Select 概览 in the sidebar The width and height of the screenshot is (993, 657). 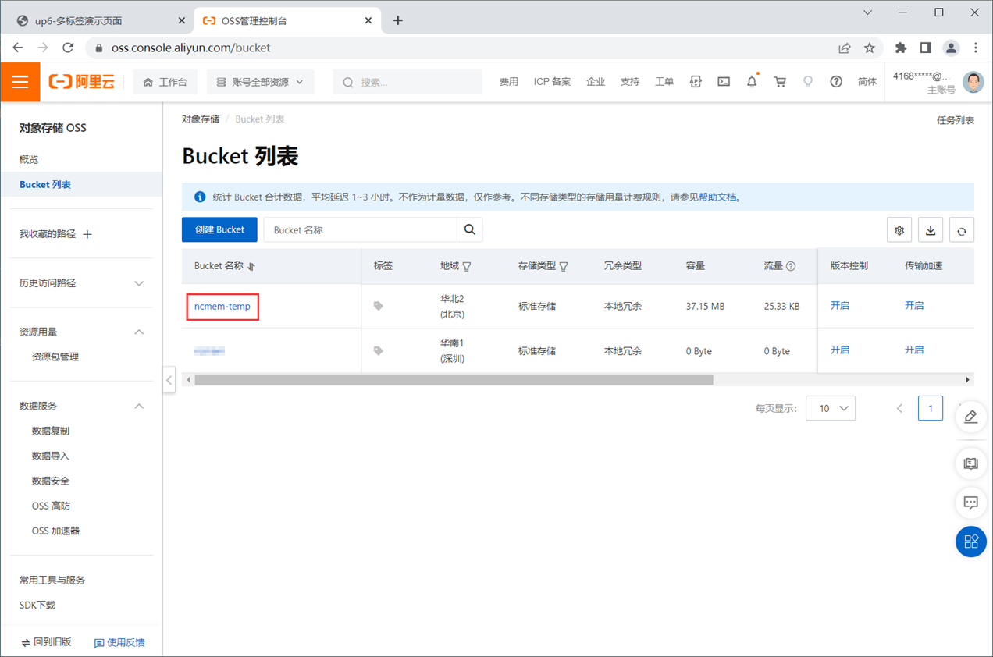coord(29,159)
